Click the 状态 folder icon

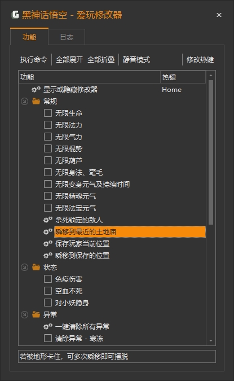coord(36,268)
